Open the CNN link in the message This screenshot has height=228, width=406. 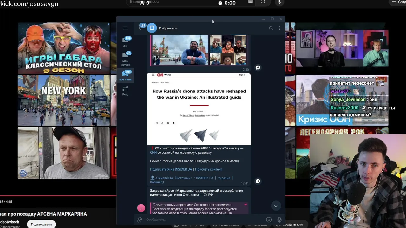154,152
